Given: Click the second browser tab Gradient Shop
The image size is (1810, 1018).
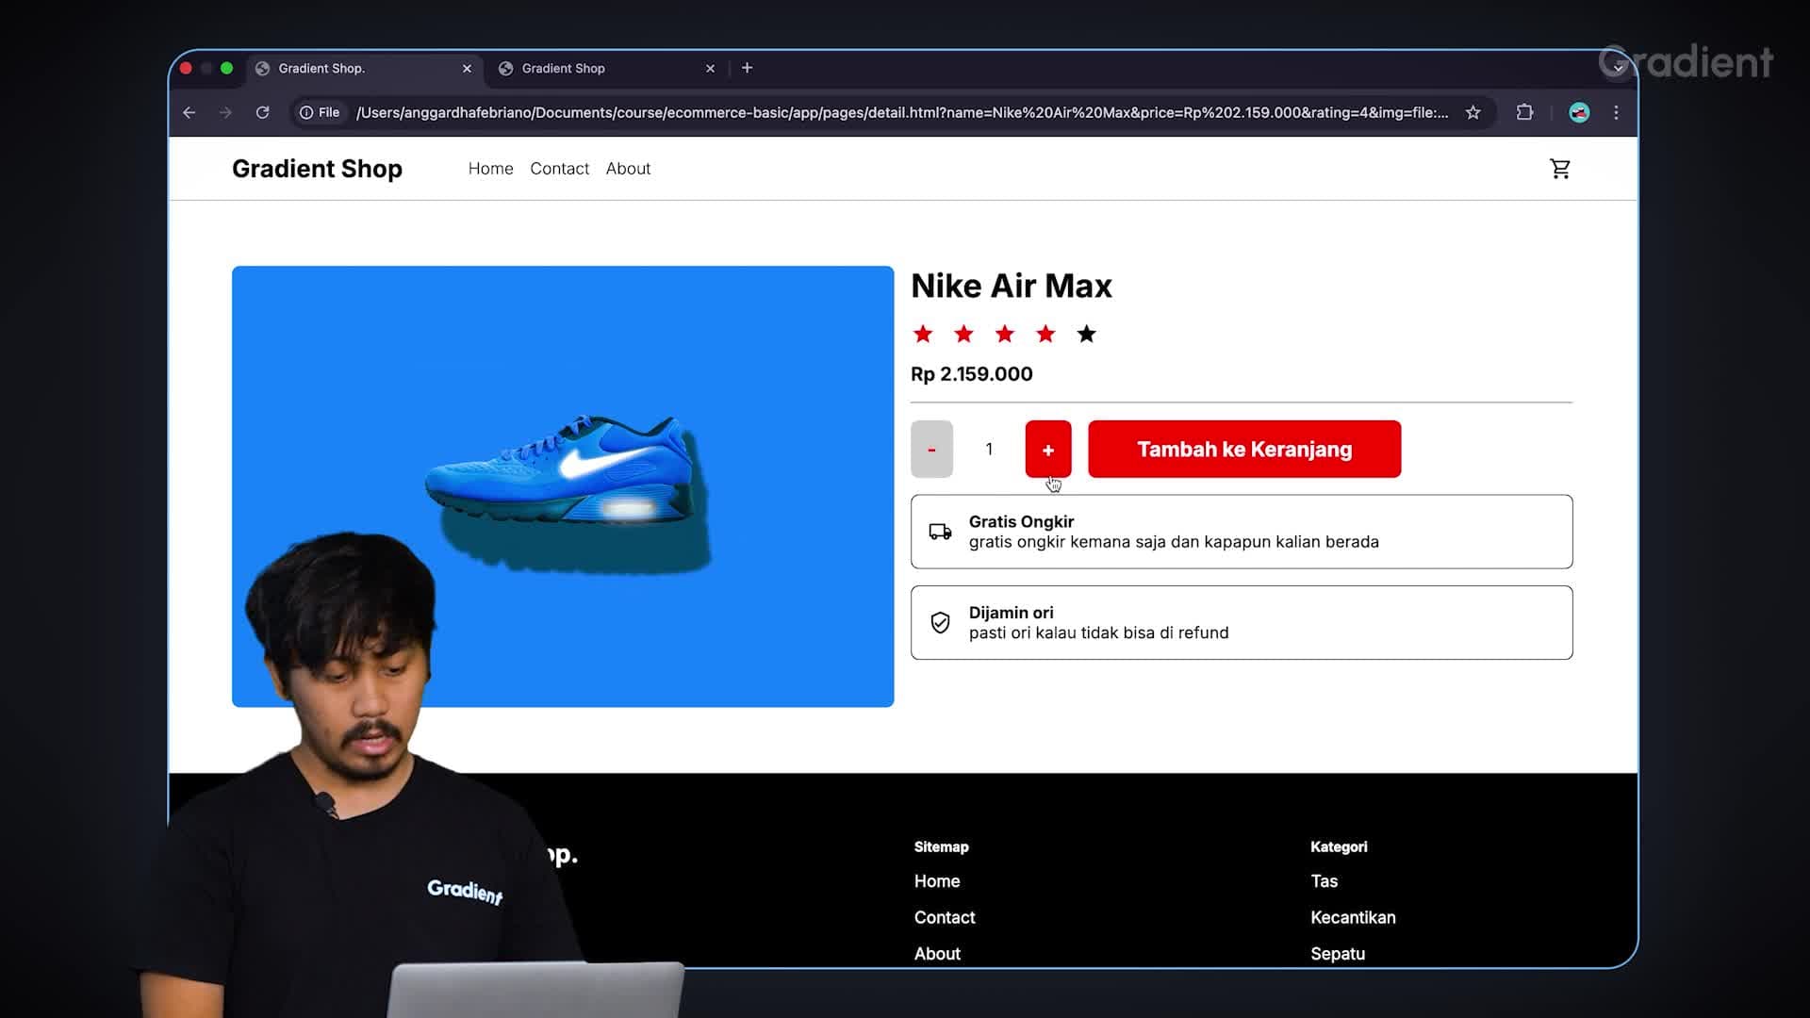Looking at the screenshot, I should [603, 67].
